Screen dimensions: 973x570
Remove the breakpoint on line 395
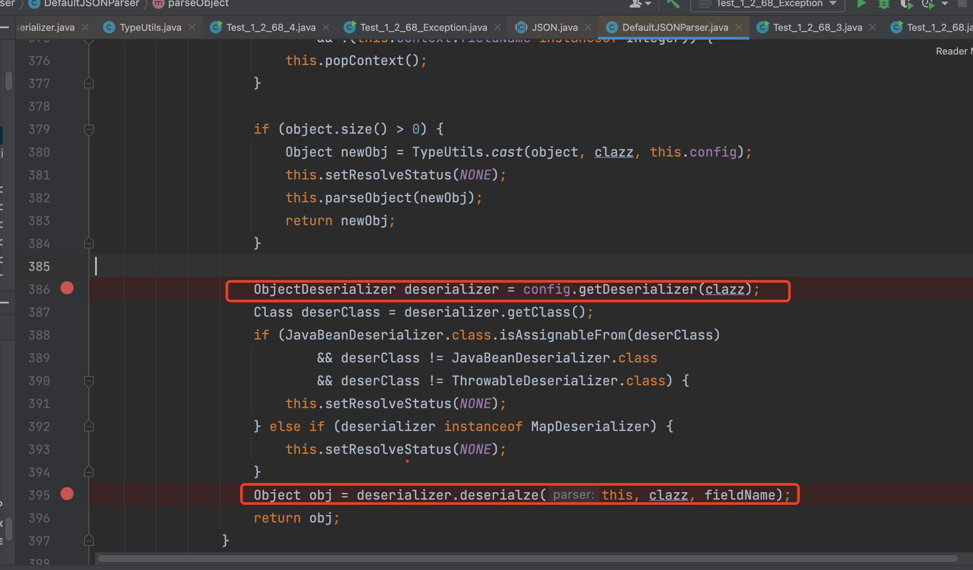pos(67,494)
